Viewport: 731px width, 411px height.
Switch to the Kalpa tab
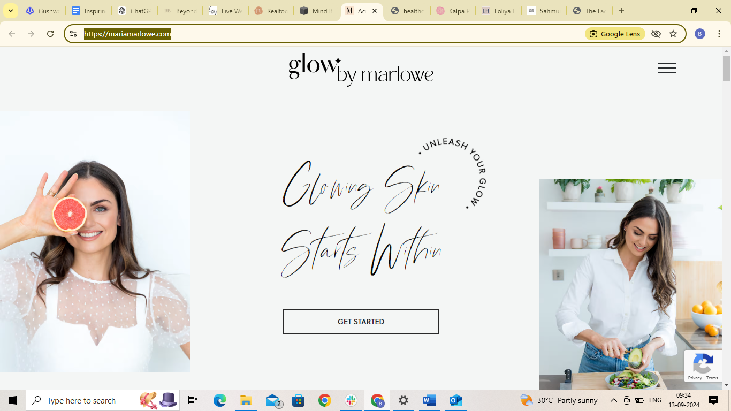pos(453,11)
